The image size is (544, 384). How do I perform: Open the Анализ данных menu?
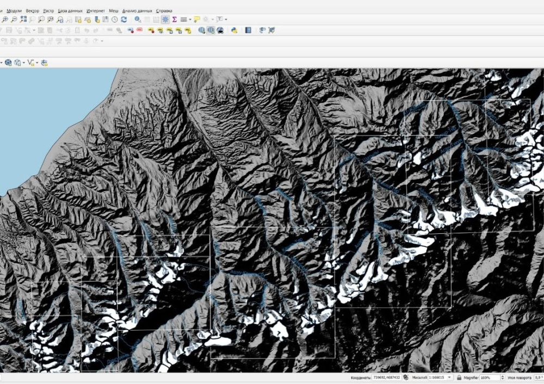(137, 11)
